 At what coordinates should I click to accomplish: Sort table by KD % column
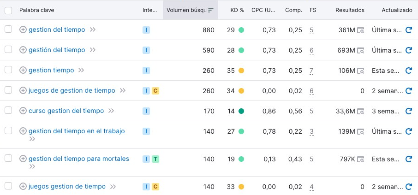click(237, 10)
